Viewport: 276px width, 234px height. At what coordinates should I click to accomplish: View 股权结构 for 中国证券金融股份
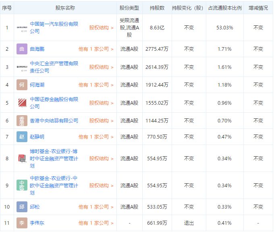coord(102,103)
